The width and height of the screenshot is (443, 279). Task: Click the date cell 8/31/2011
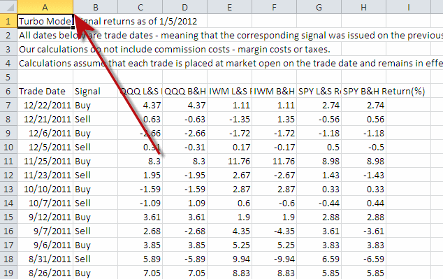click(x=45, y=259)
